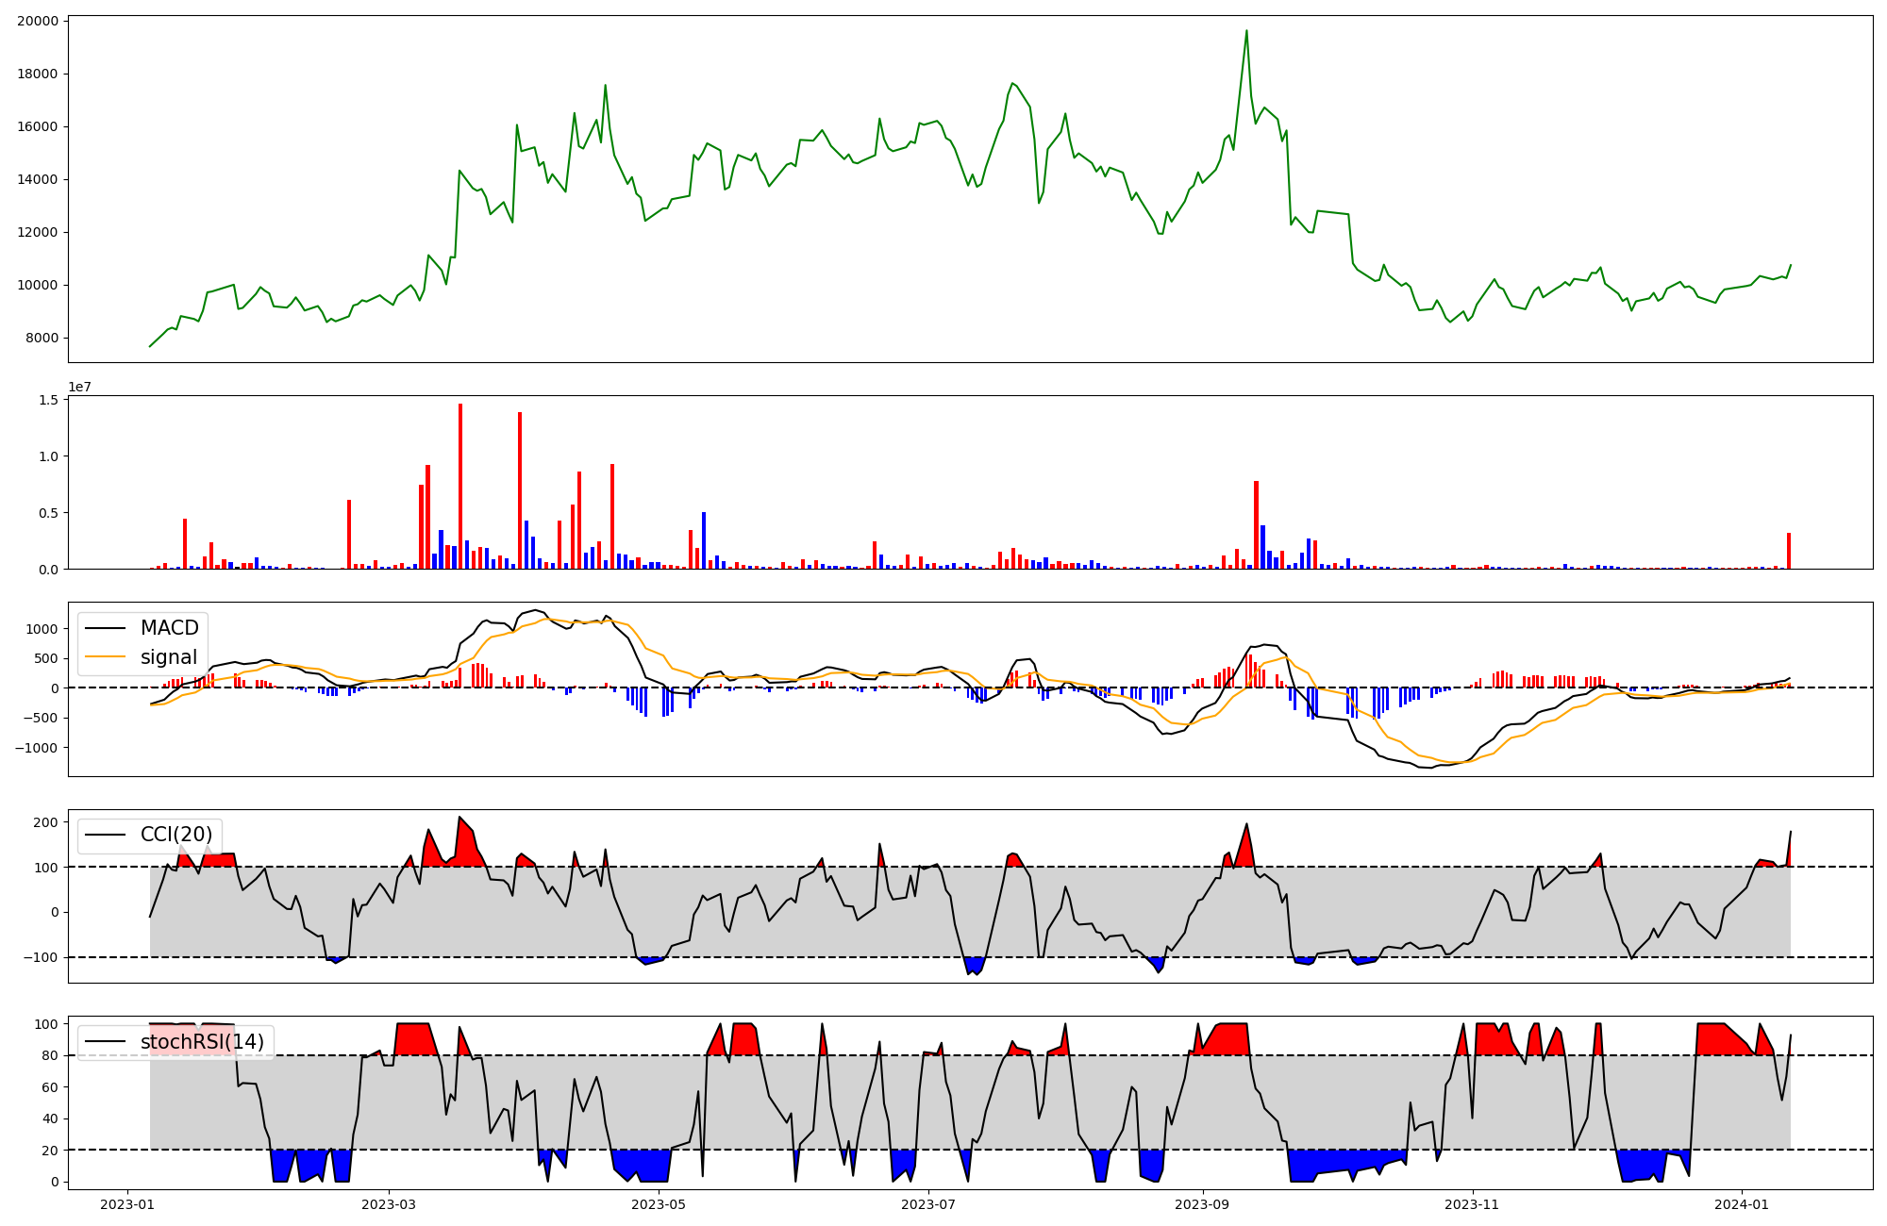Click the 2023-11 x-axis date label
Image resolution: width=1887 pixels, height=1226 pixels.
tap(1472, 1204)
